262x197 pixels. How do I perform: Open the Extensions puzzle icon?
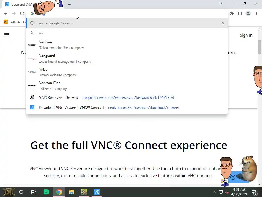[x=232, y=13]
